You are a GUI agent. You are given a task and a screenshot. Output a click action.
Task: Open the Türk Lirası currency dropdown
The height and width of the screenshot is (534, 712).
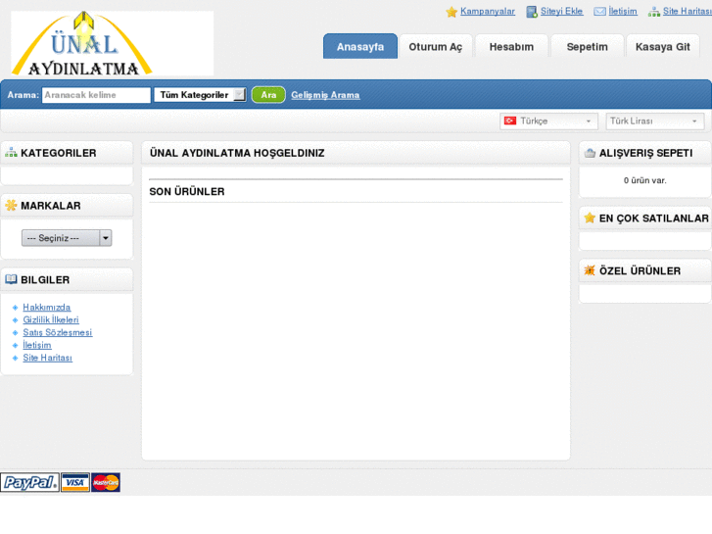tap(655, 121)
